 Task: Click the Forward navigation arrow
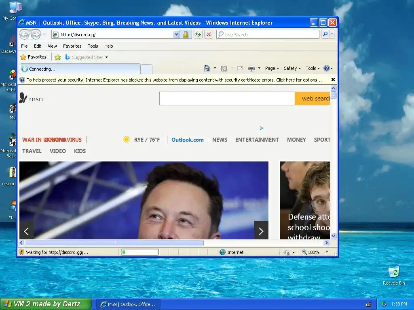[x=36, y=34]
